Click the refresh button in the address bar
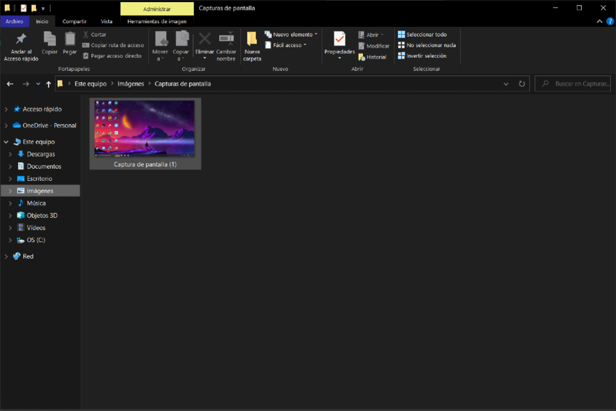The image size is (616, 411). tap(522, 83)
